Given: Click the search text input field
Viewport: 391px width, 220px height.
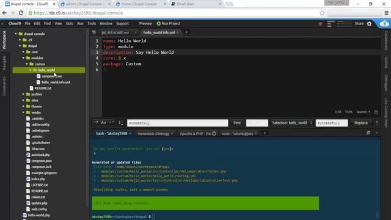Looking at the screenshot, I should (177, 123).
